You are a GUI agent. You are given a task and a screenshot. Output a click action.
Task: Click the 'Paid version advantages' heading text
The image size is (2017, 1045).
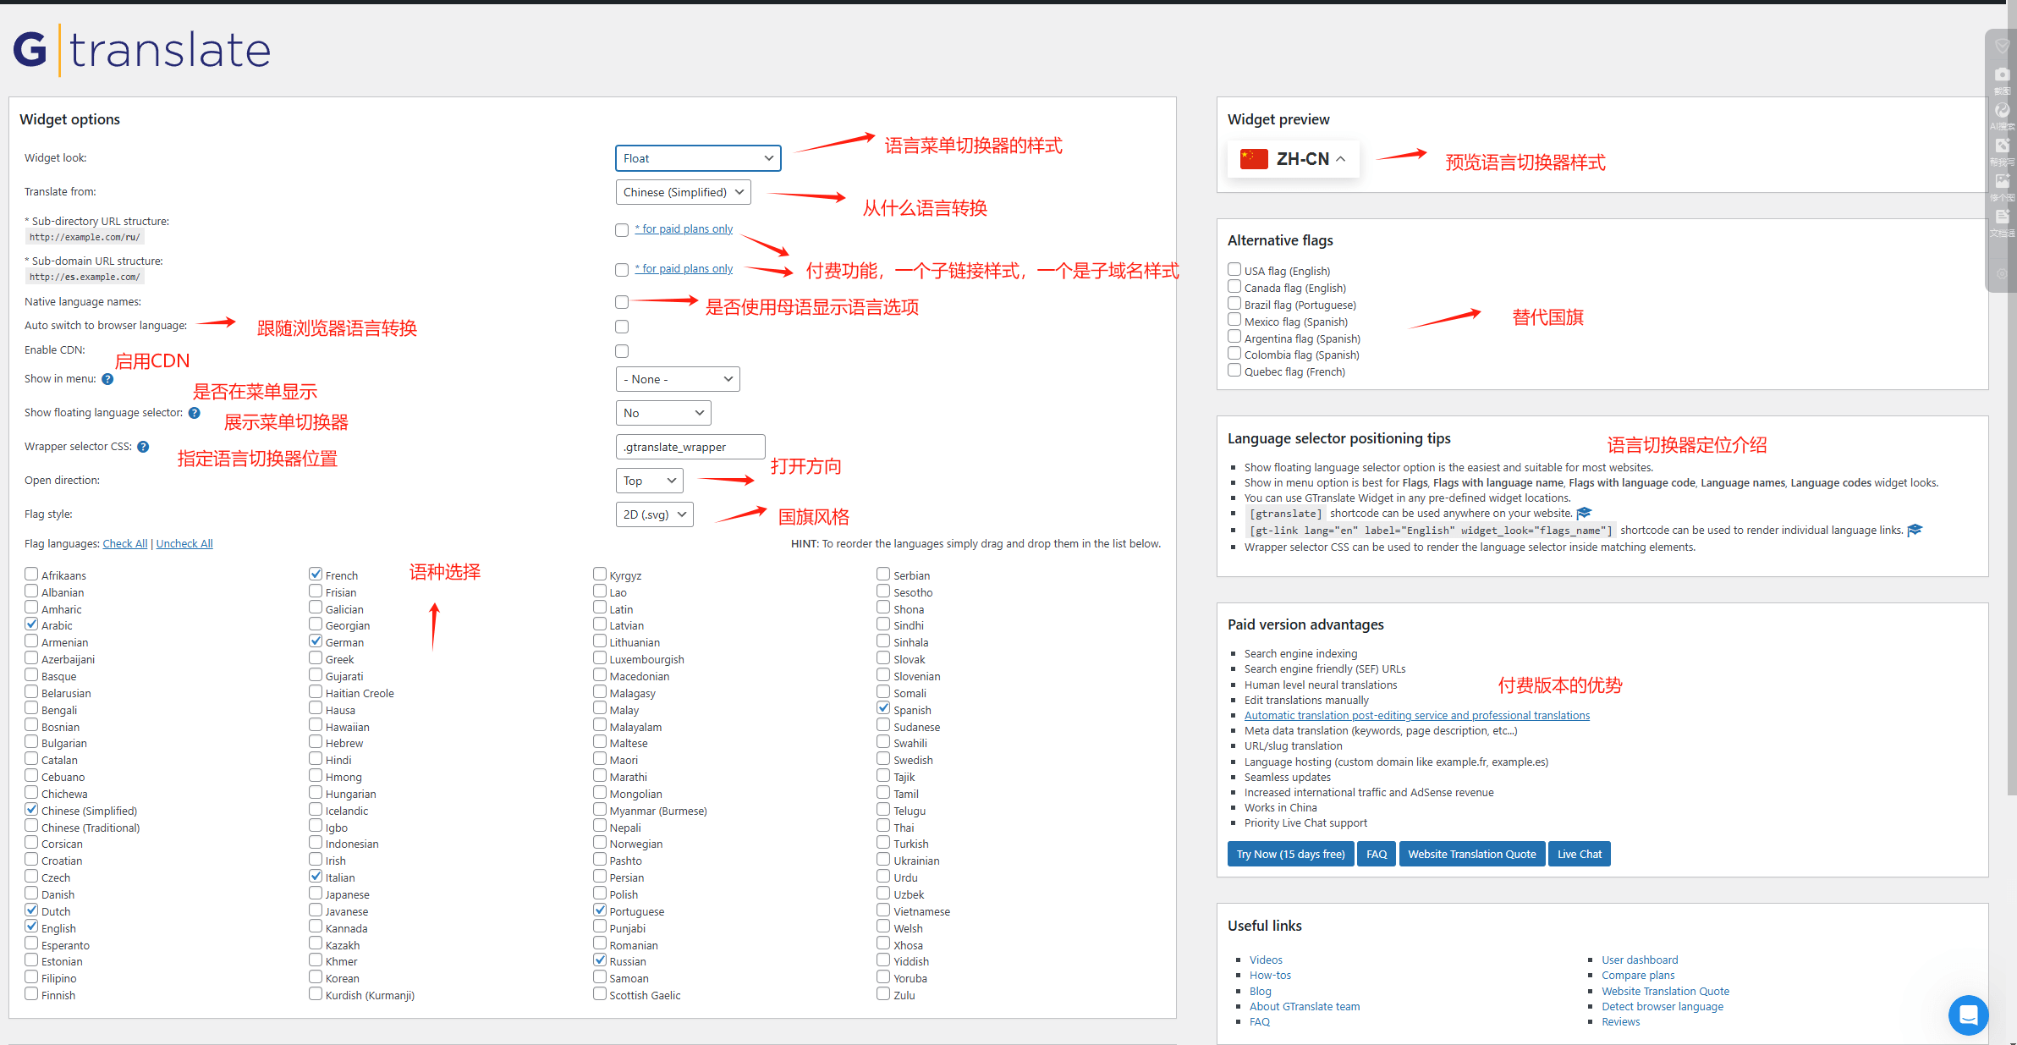coord(1305,624)
